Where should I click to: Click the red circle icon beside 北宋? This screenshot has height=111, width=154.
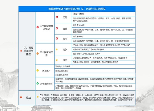coord(57,39)
